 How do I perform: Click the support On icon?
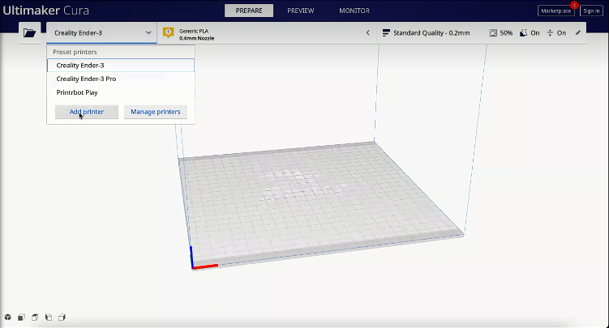point(524,33)
